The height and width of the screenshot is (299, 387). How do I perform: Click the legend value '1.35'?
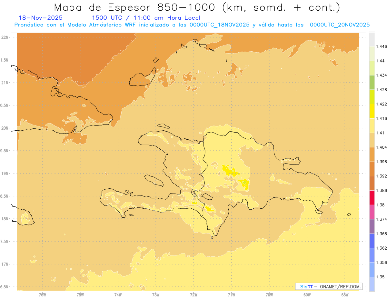tap(381, 277)
